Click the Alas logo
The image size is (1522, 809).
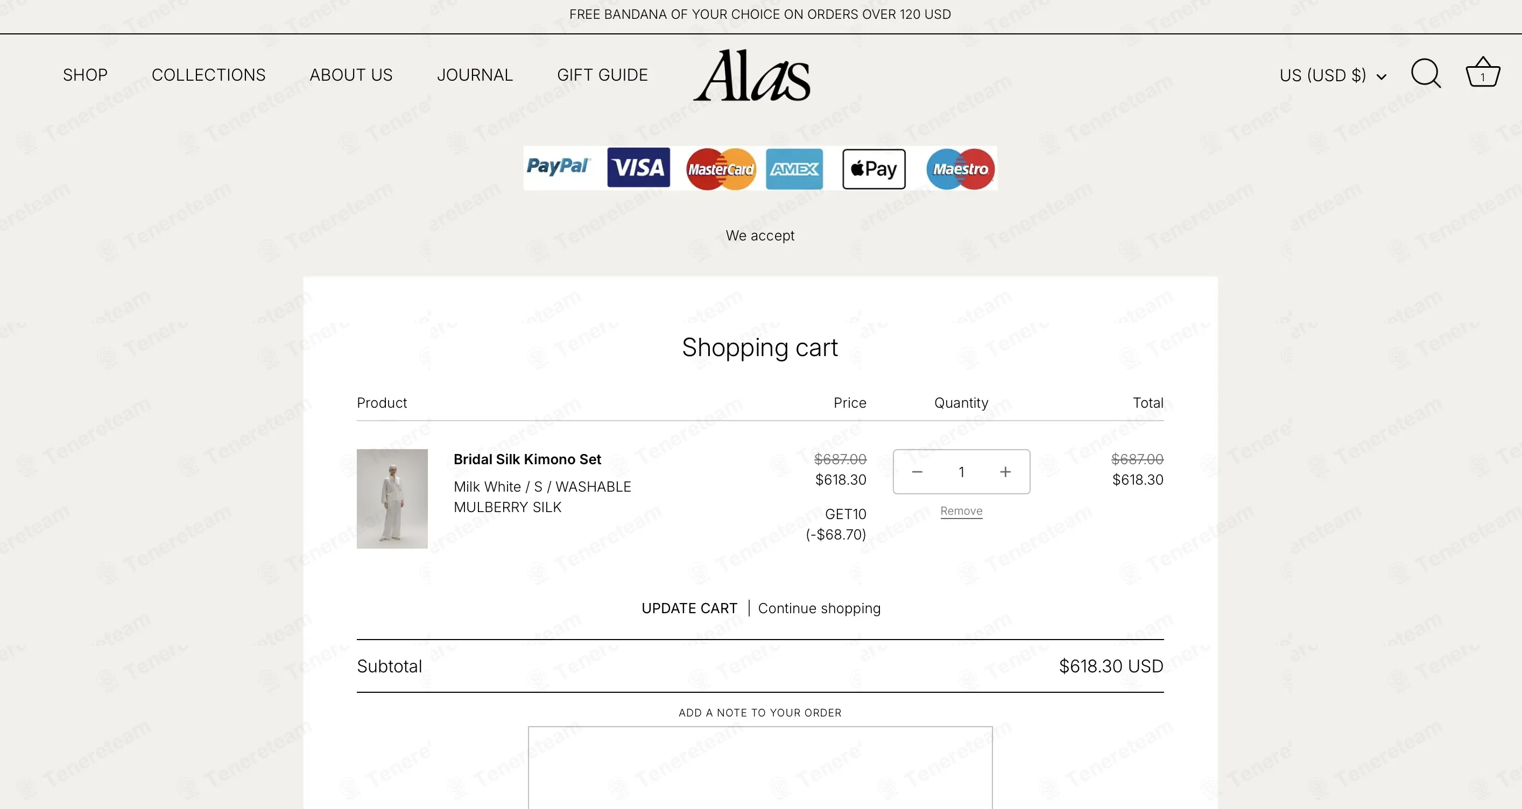point(751,76)
